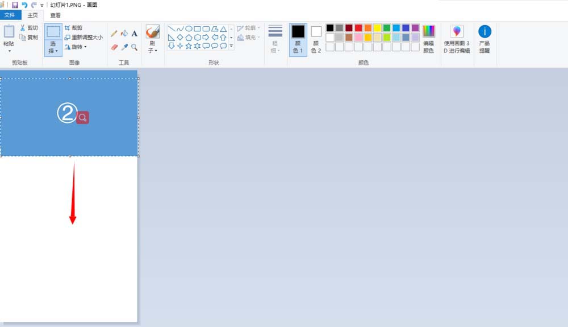This screenshot has height=327, width=568.
Task: Pick the red color swatch
Action: [x=358, y=28]
